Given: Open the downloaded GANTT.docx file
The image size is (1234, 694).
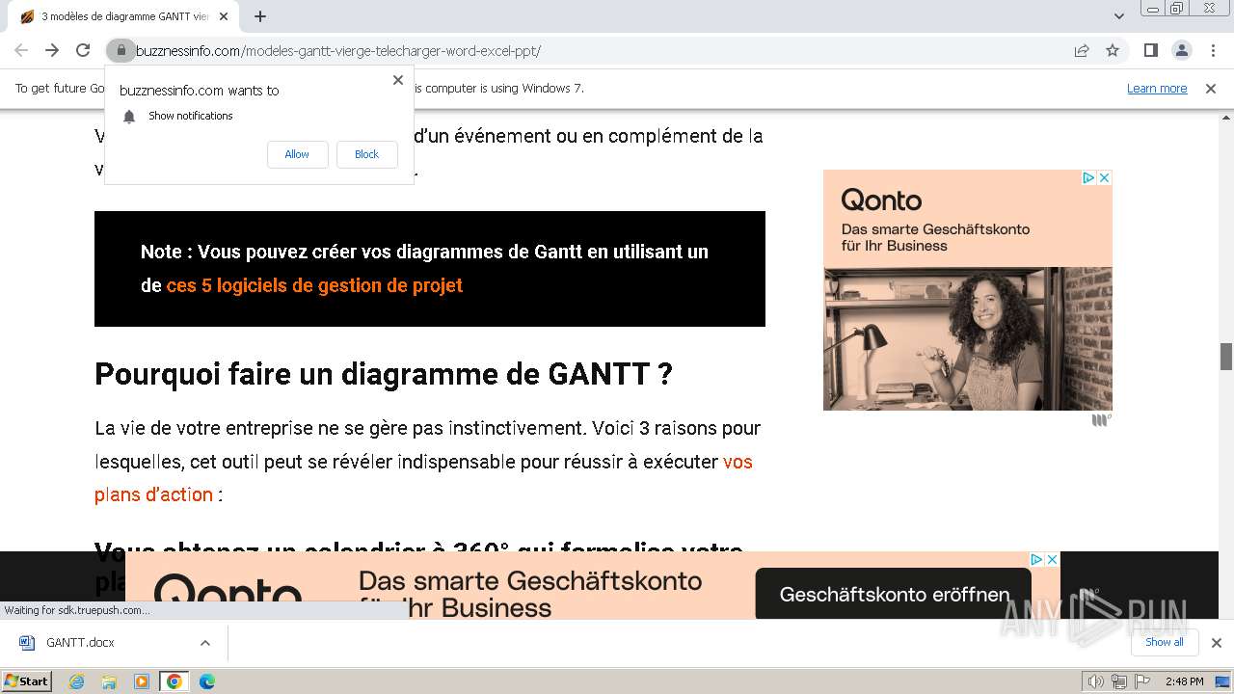Looking at the screenshot, I should click(80, 642).
